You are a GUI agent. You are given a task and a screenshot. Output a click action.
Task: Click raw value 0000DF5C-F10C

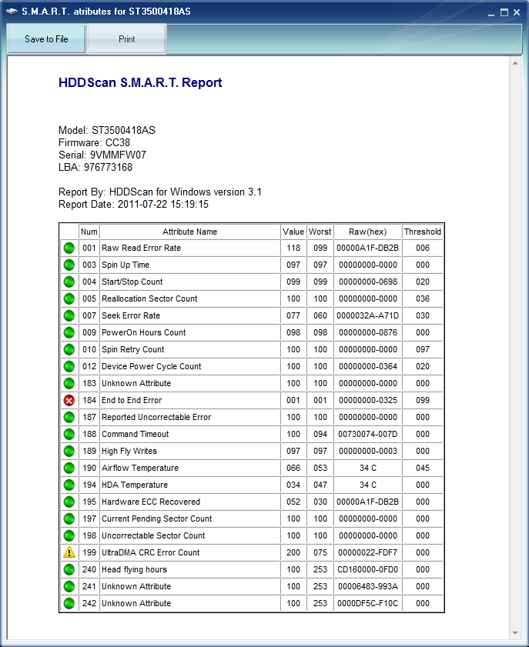pos(367,603)
